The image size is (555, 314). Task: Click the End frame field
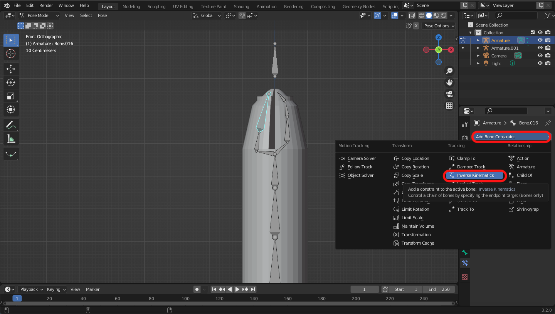point(439,289)
